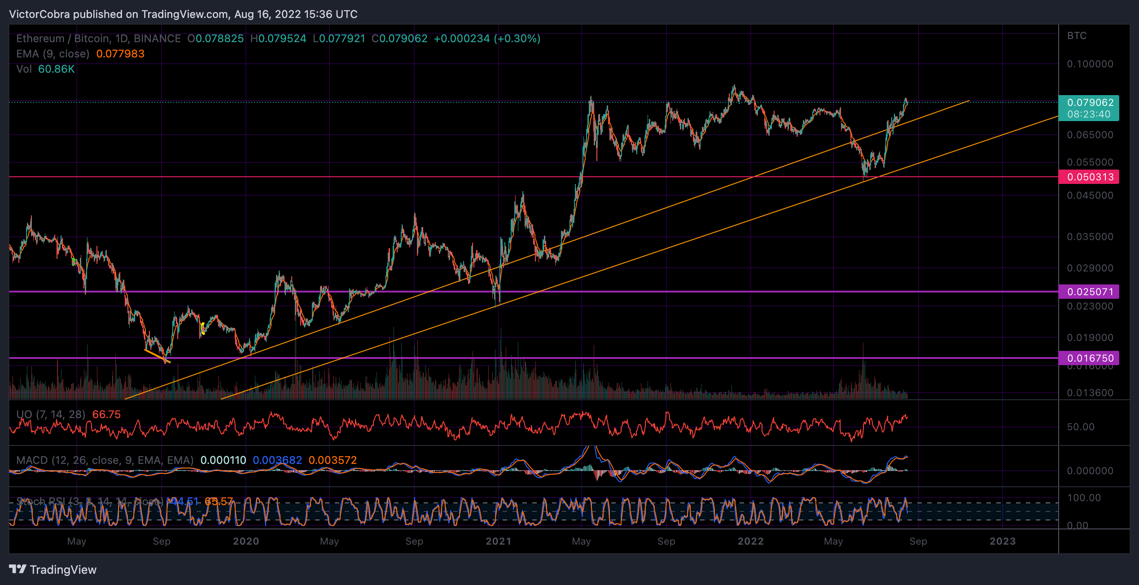Click the 100.00 level on Stoch RSI axis

[x=1084, y=498]
